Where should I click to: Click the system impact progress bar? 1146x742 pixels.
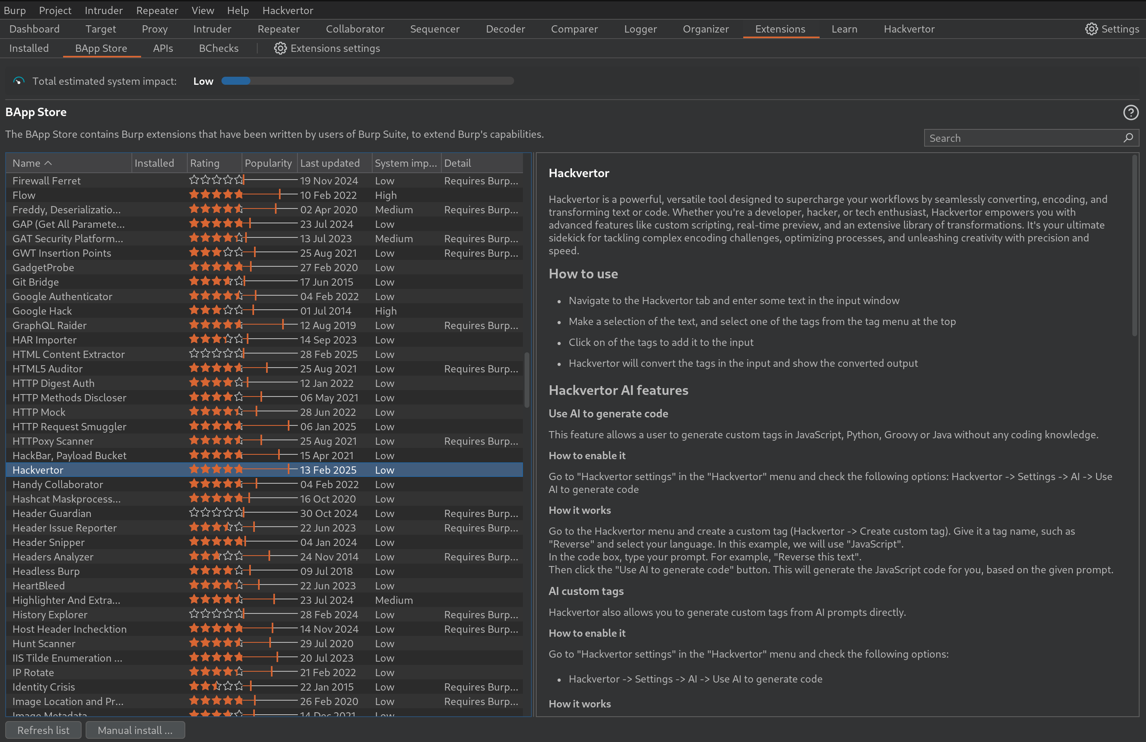pos(367,81)
